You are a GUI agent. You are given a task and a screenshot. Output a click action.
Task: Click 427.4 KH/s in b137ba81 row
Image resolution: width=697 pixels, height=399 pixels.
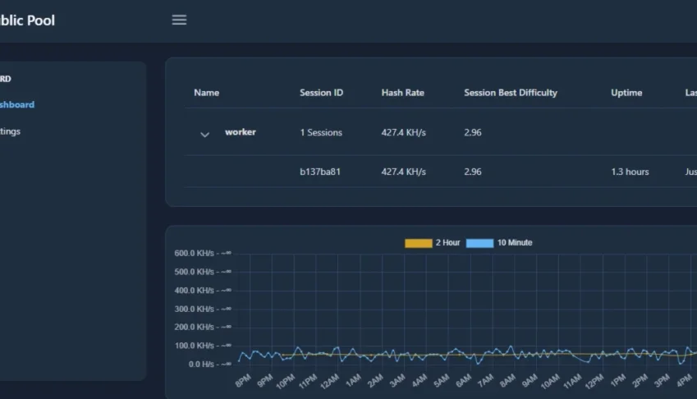(x=403, y=172)
